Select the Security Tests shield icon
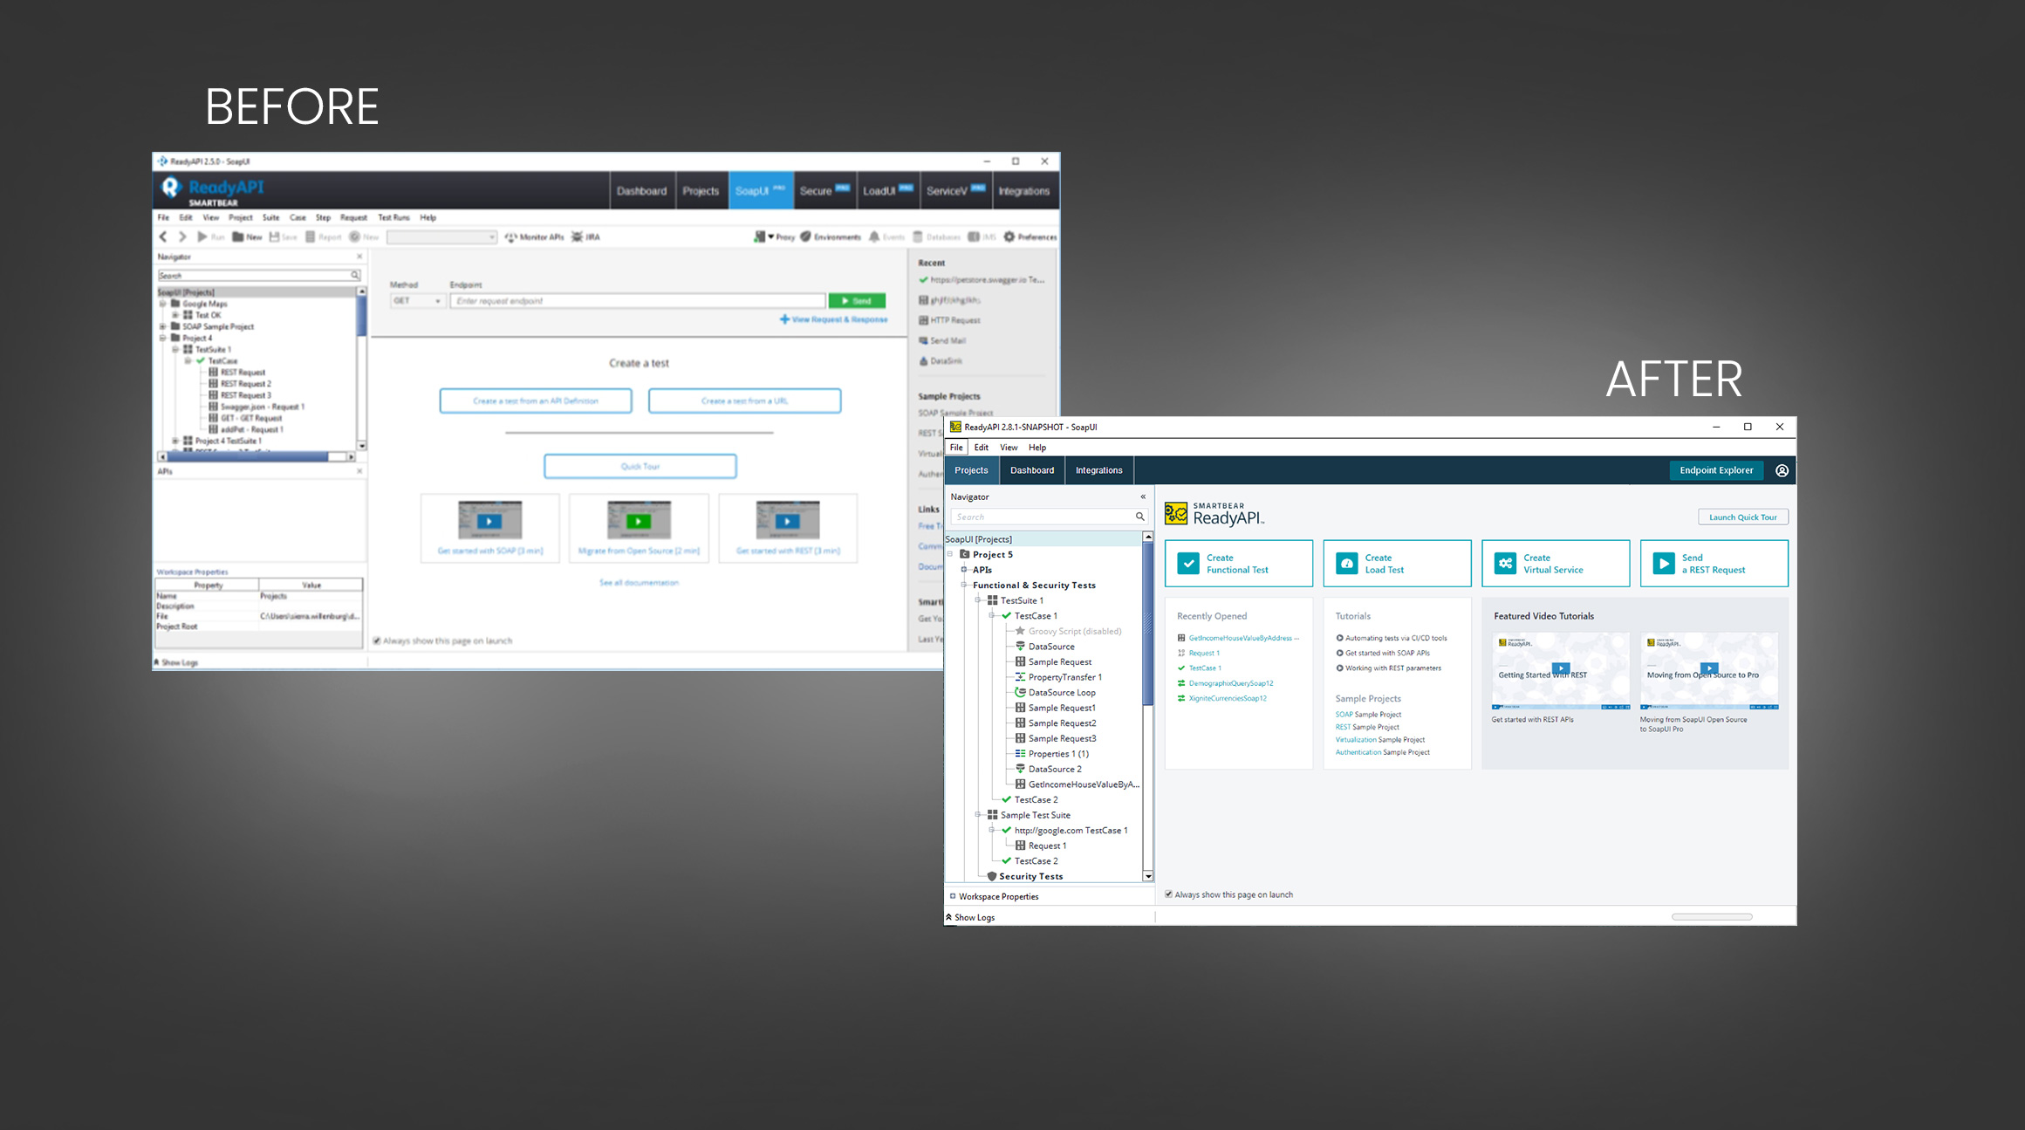 coord(992,876)
